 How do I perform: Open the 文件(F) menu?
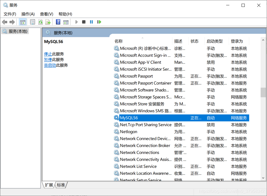tap(10, 14)
